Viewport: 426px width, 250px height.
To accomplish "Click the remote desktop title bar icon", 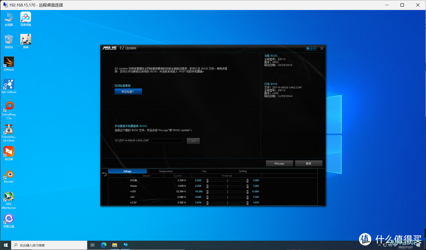I will point(5,5).
